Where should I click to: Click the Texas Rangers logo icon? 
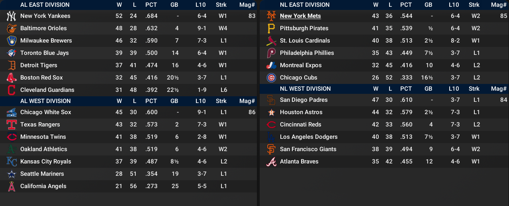click(x=11, y=125)
